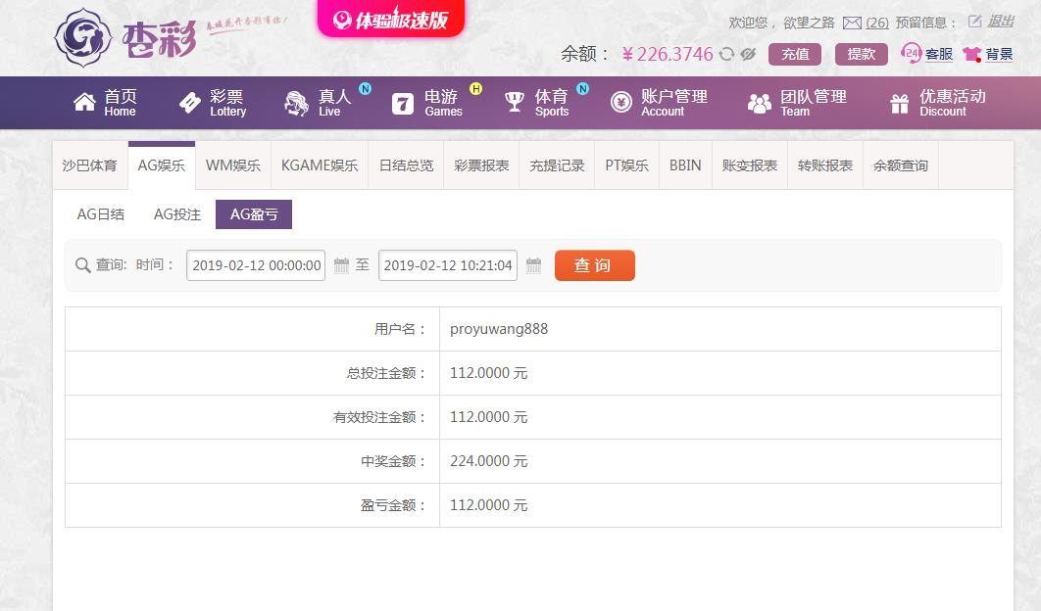1041x611 pixels.
Task: Open 团队管理 Team menu
Action: (814, 102)
